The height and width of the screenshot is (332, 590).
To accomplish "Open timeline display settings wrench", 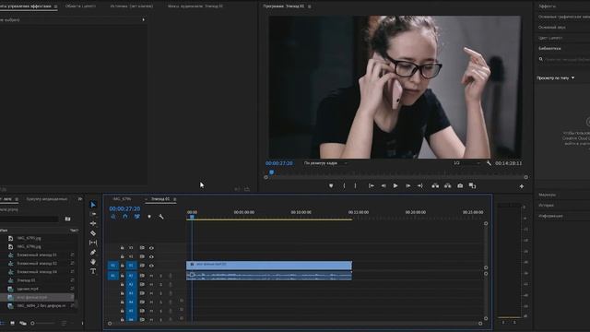I will [x=161, y=217].
